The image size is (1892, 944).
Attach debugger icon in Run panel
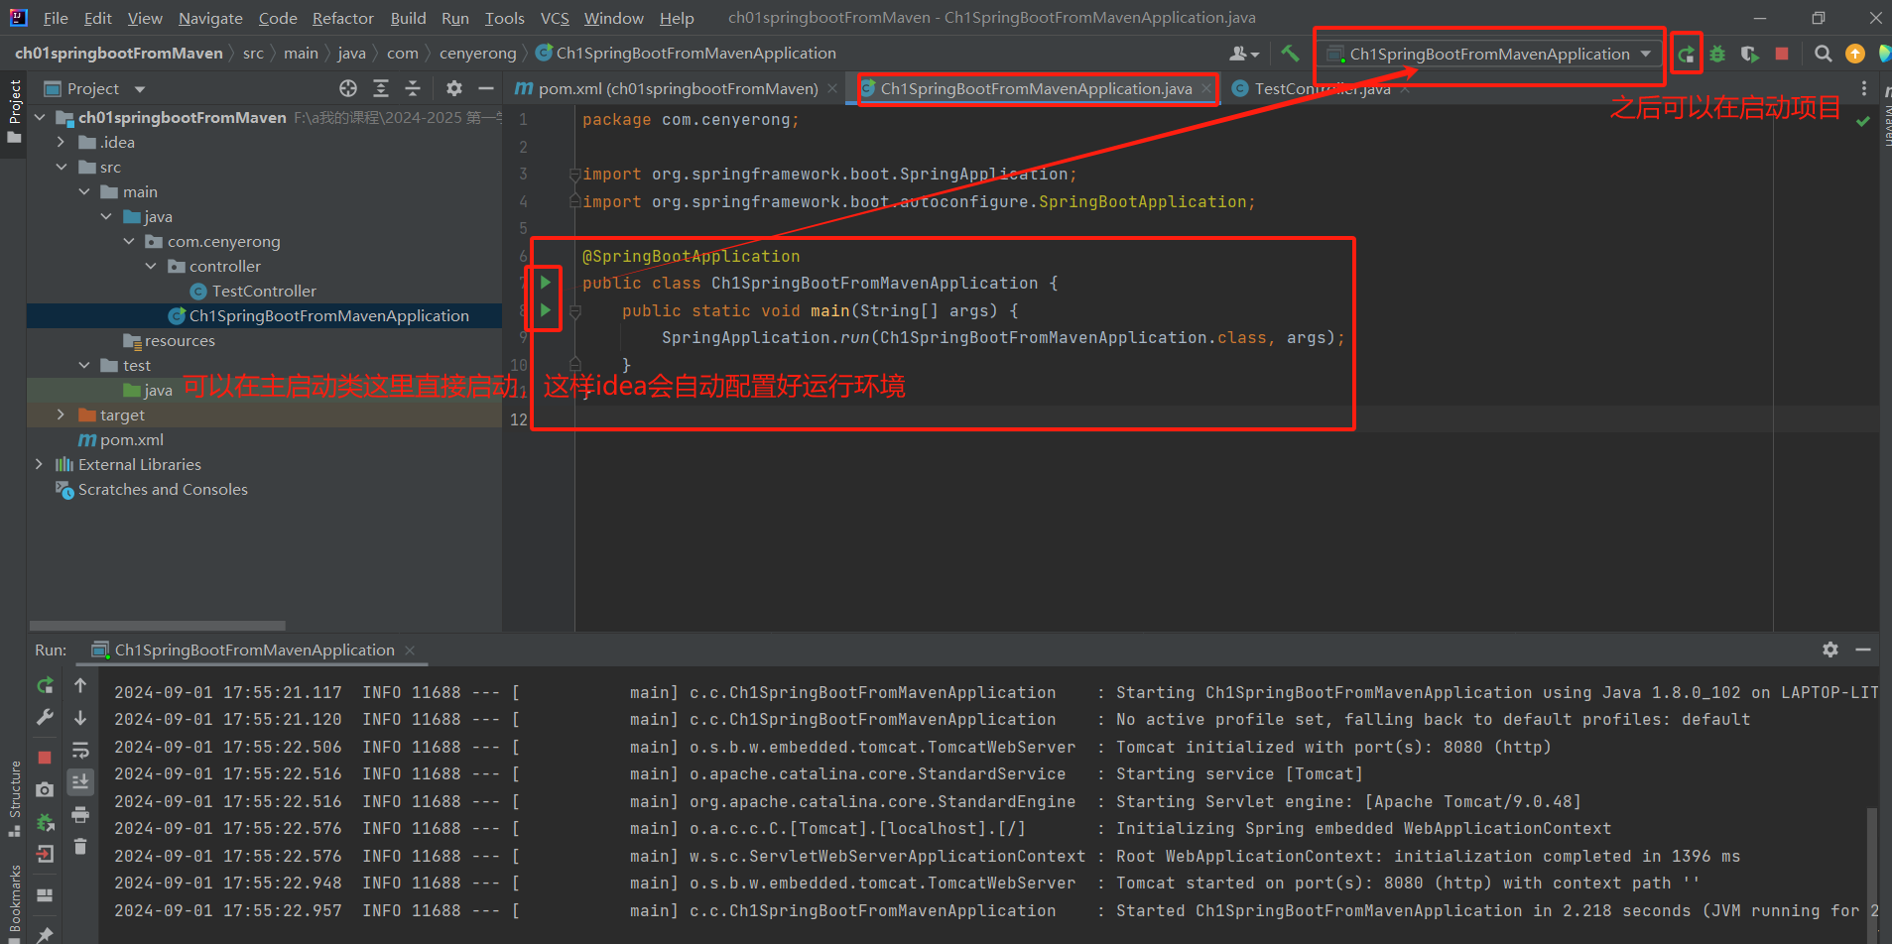point(45,822)
